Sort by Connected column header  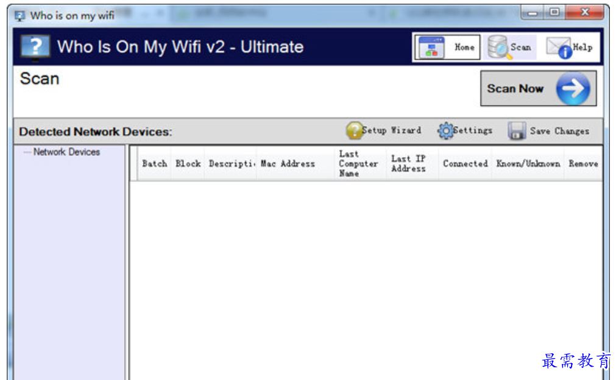[x=465, y=164]
